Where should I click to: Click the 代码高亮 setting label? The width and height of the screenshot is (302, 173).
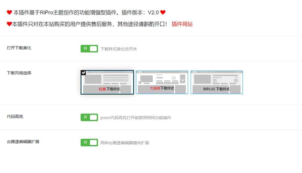[x=15, y=117]
